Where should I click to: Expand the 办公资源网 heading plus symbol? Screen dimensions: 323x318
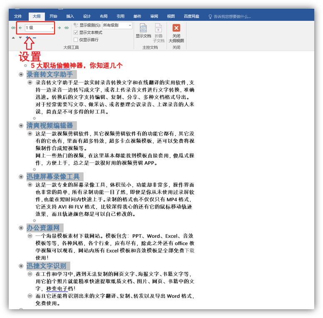coord(21,228)
